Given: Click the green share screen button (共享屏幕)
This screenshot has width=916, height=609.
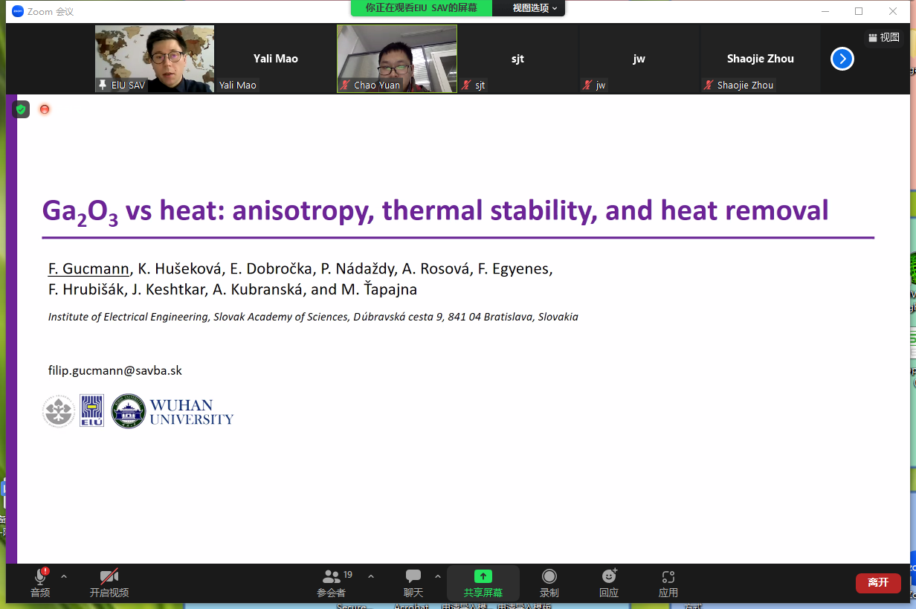Looking at the screenshot, I should coord(483,583).
